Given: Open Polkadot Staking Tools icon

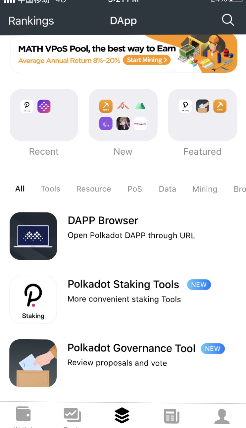Looking at the screenshot, I should pyautogui.click(x=33, y=300).
